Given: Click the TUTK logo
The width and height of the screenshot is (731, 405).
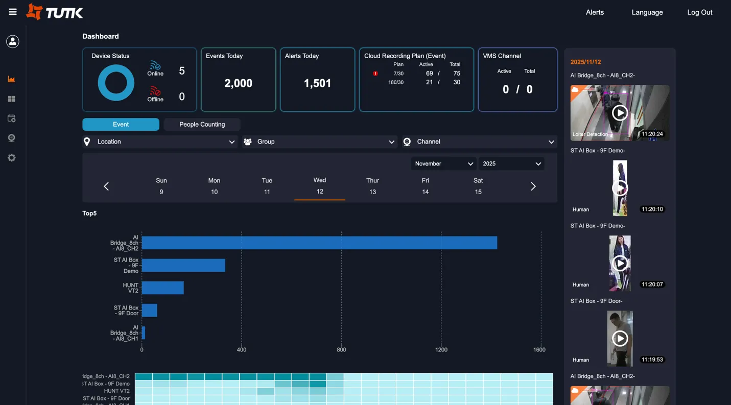Looking at the screenshot, I should pyautogui.click(x=54, y=12).
